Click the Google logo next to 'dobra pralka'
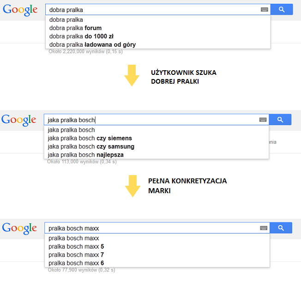This screenshot has height=281, width=301. [x=20, y=10]
